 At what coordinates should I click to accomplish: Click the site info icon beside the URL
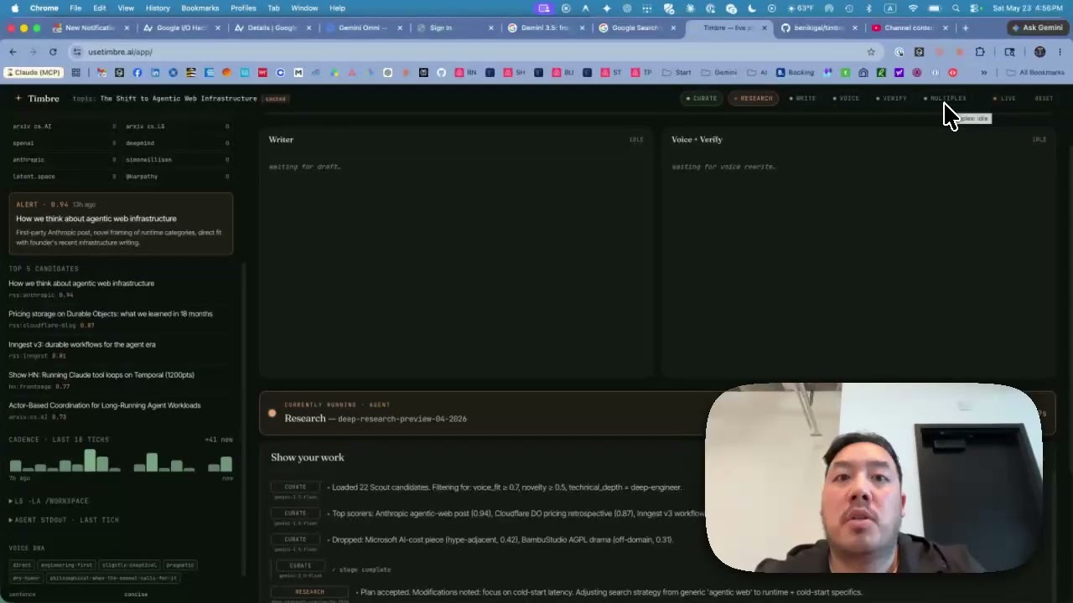coord(77,52)
